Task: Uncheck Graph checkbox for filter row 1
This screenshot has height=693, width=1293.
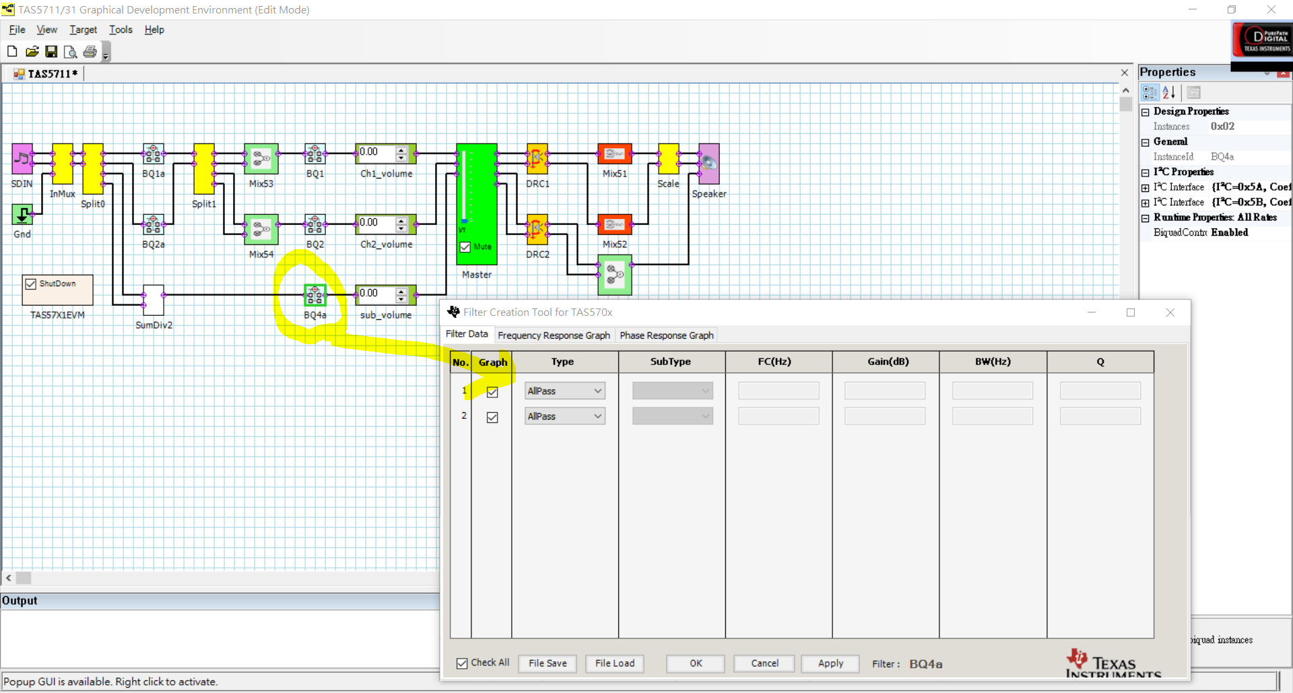Action: tap(492, 392)
